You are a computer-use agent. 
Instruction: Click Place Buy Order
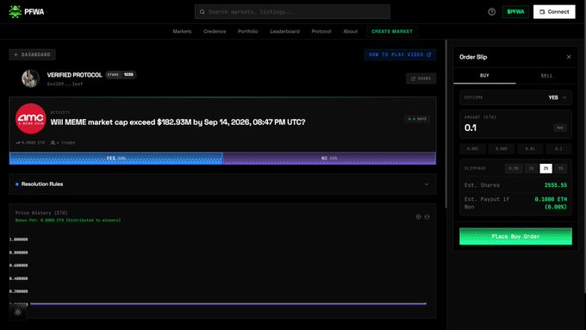[x=515, y=237]
